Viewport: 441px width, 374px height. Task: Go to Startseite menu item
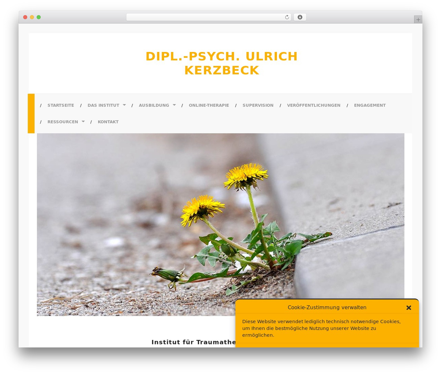pos(61,105)
